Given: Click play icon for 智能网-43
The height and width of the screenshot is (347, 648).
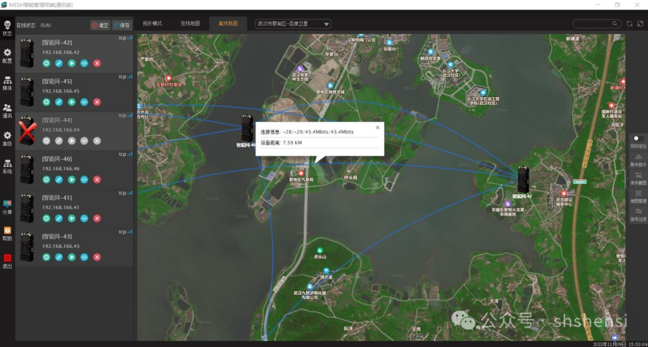Looking at the screenshot, I should point(71,257).
